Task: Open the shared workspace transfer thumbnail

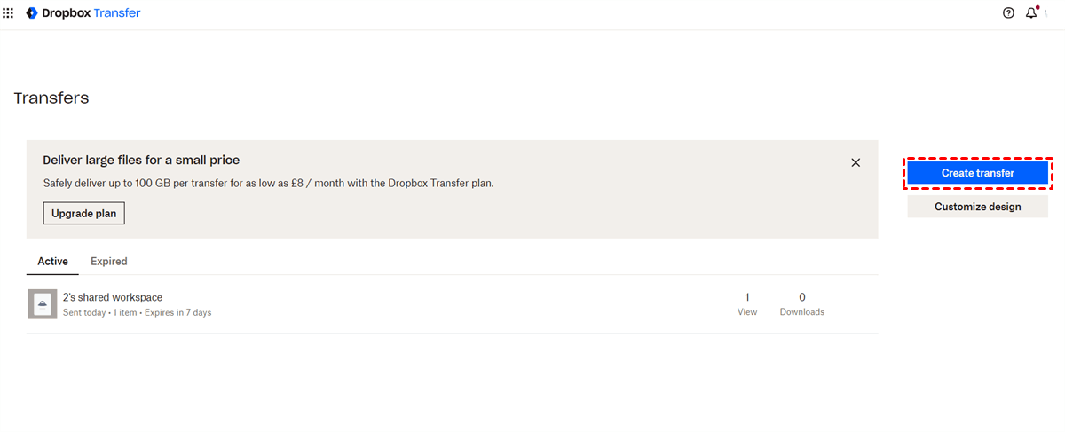Action: pyautogui.click(x=42, y=304)
